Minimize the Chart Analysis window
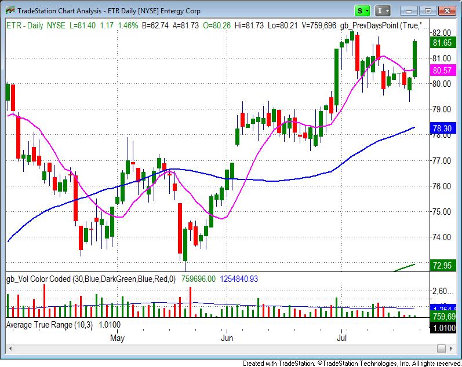Screen dimensions: 462x367 click(409, 10)
